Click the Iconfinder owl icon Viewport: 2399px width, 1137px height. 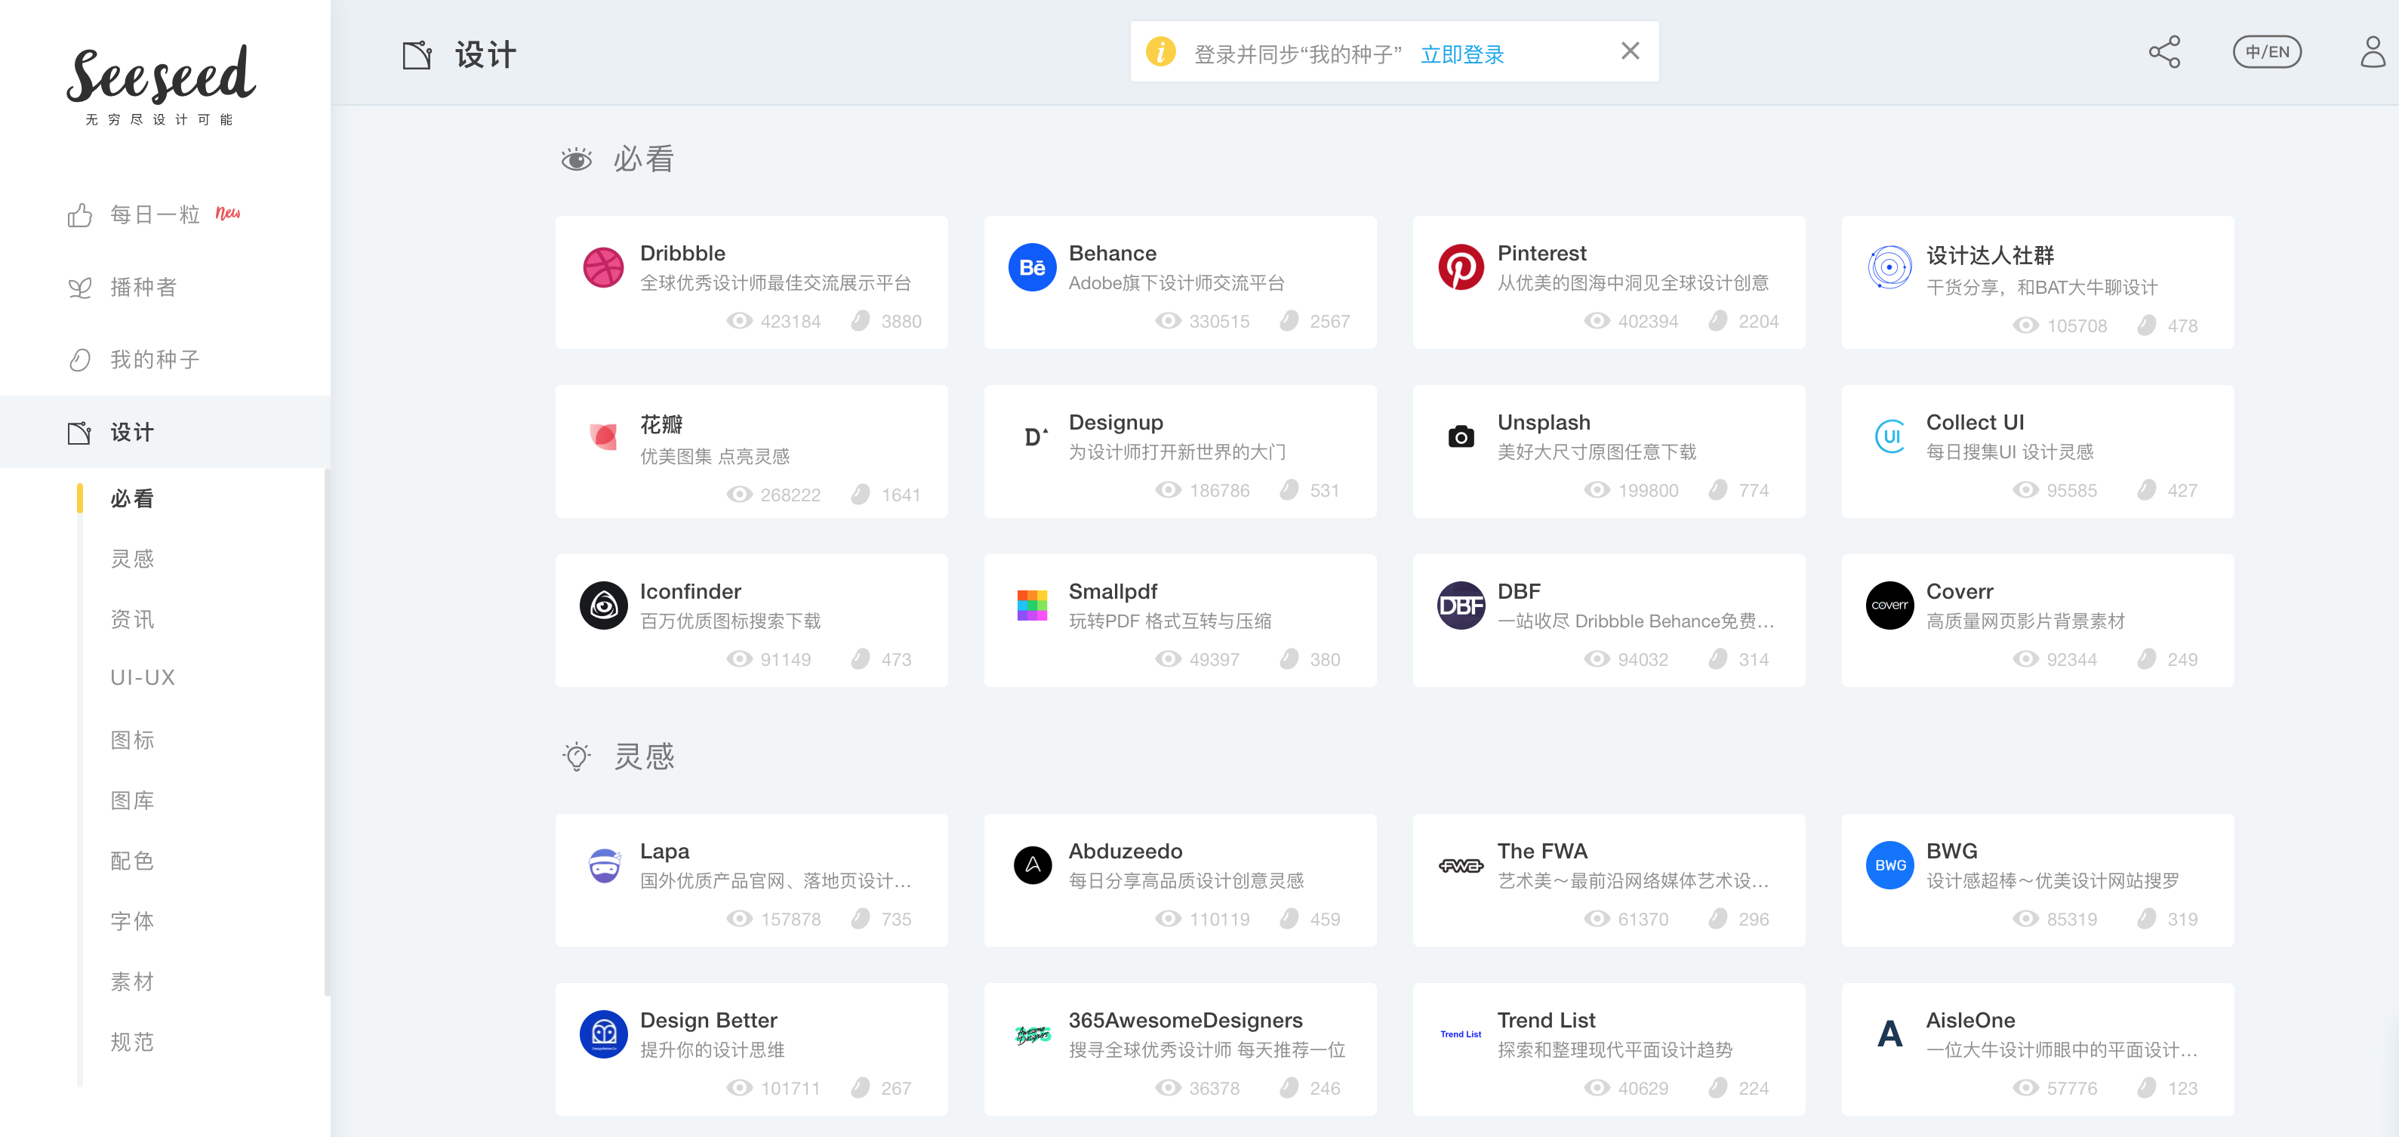(x=603, y=605)
